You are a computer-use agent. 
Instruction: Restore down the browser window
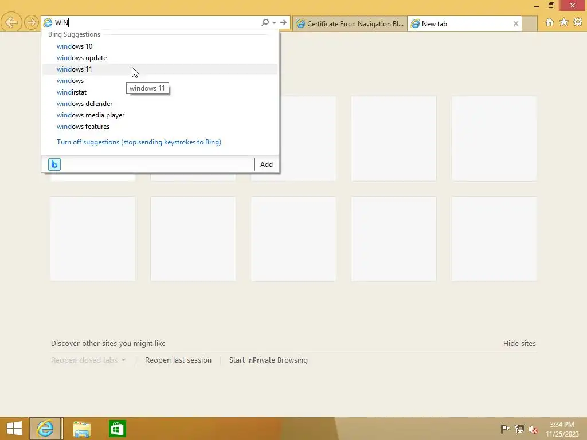pos(551,6)
